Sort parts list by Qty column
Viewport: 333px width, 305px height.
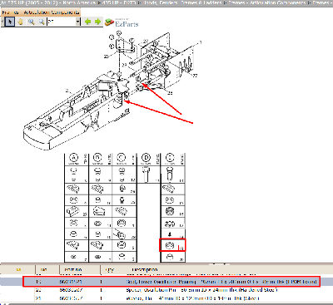pyautogui.click(x=110, y=269)
